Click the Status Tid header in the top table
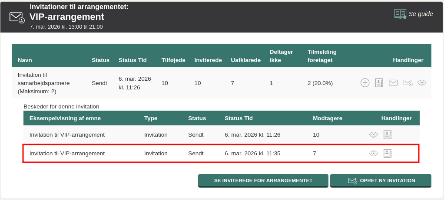The height and width of the screenshot is (200, 444). click(x=133, y=60)
